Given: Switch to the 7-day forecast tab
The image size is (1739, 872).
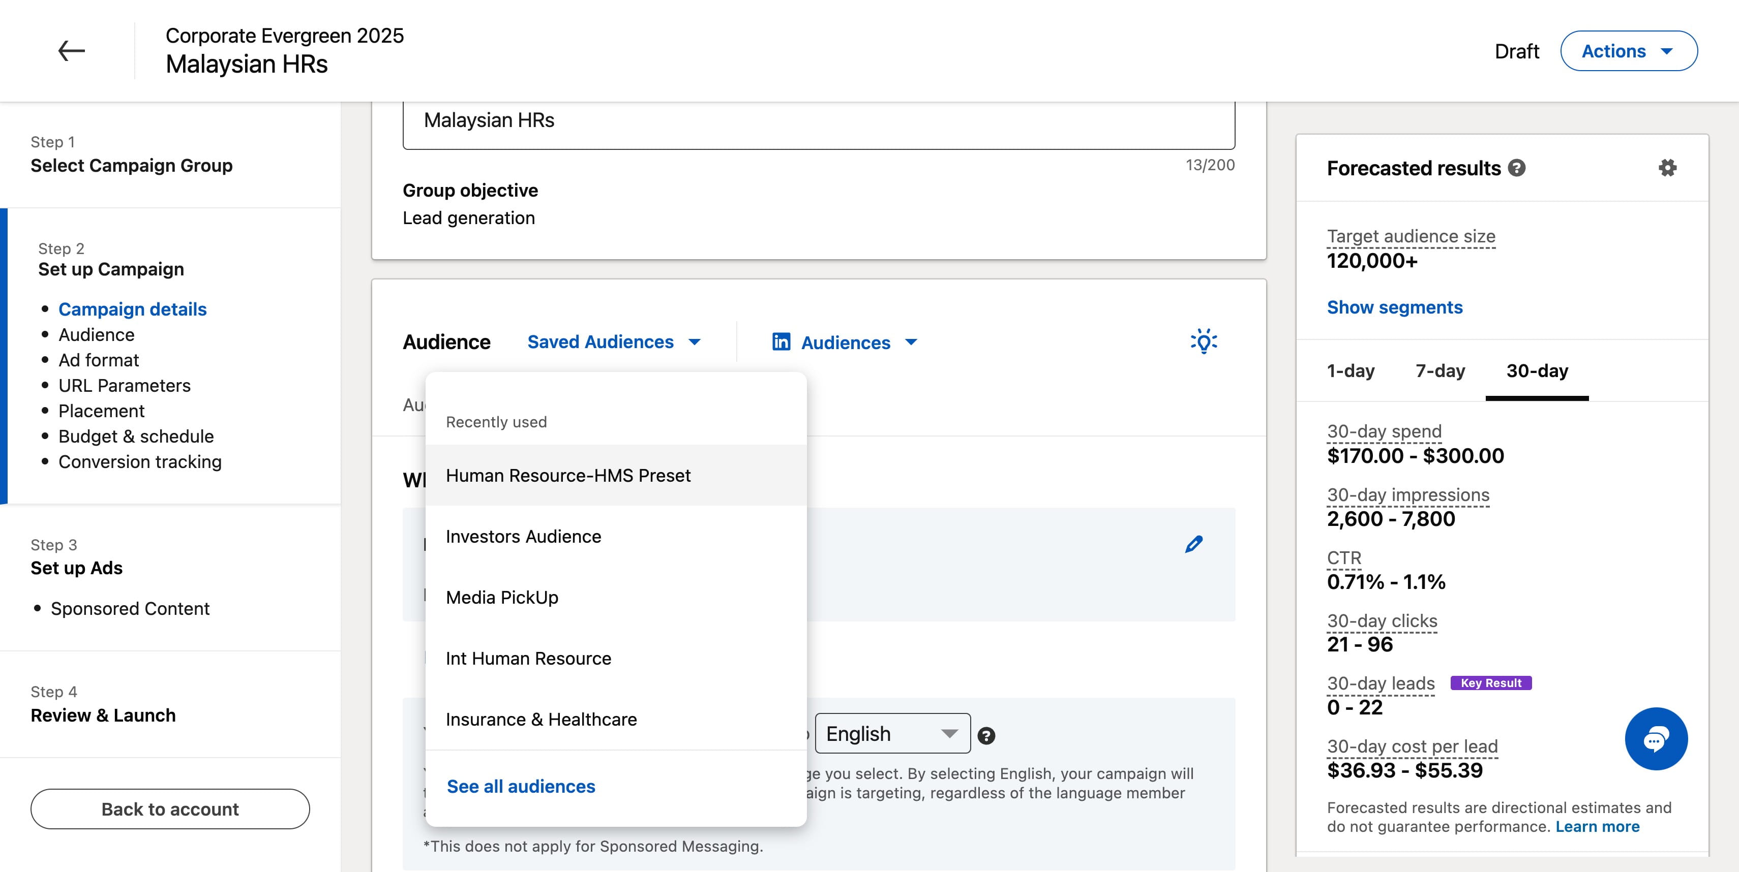Looking at the screenshot, I should (1440, 371).
